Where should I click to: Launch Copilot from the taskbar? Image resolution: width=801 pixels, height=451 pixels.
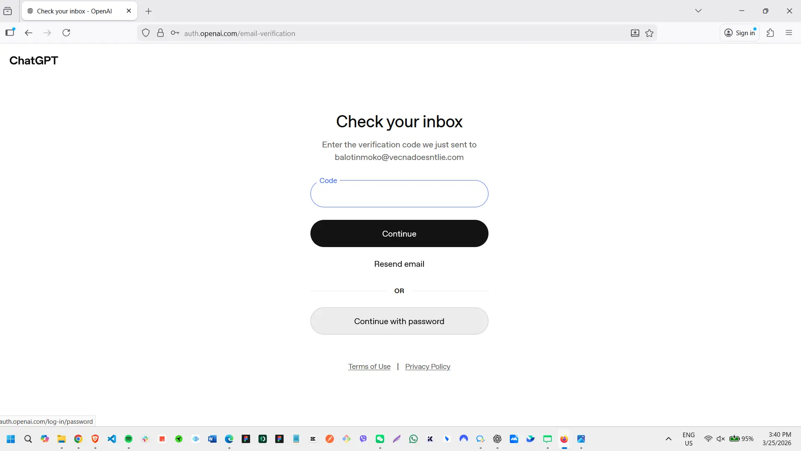click(x=45, y=439)
